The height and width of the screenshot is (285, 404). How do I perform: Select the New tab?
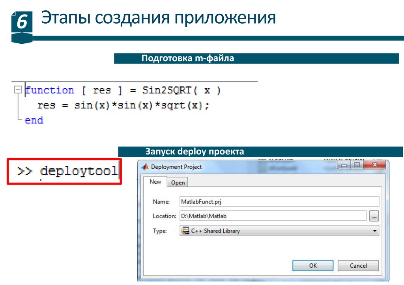point(155,182)
